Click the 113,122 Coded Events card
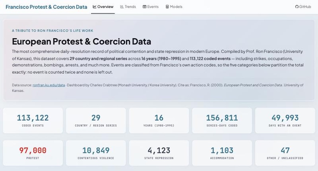 [x=33, y=120]
